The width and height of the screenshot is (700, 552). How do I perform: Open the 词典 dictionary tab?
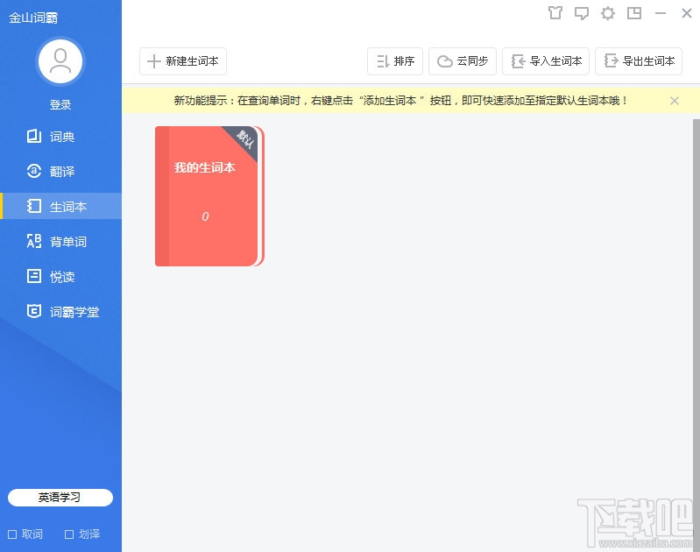pyautogui.click(x=60, y=136)
